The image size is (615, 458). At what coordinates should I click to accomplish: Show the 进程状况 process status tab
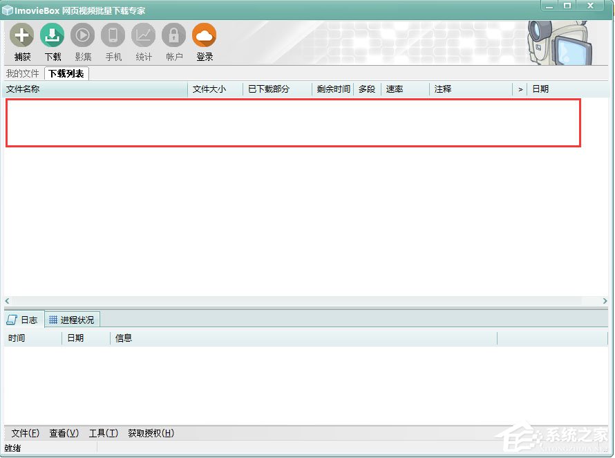pyautogui.click(x=71, y=319)
